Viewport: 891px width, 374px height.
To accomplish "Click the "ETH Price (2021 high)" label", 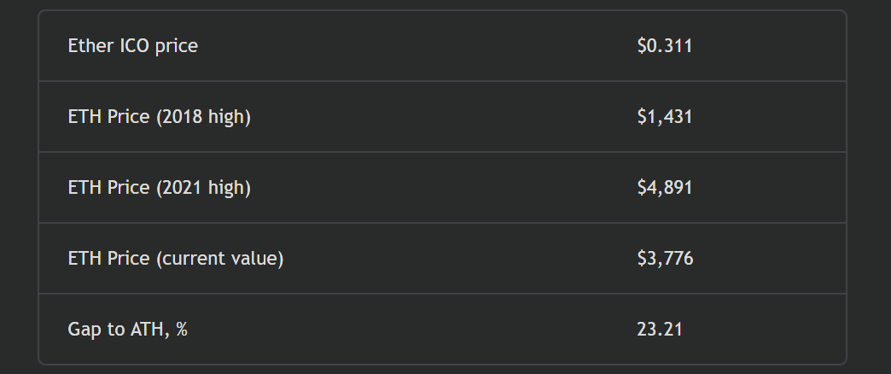I will click(x=159, y=188).
